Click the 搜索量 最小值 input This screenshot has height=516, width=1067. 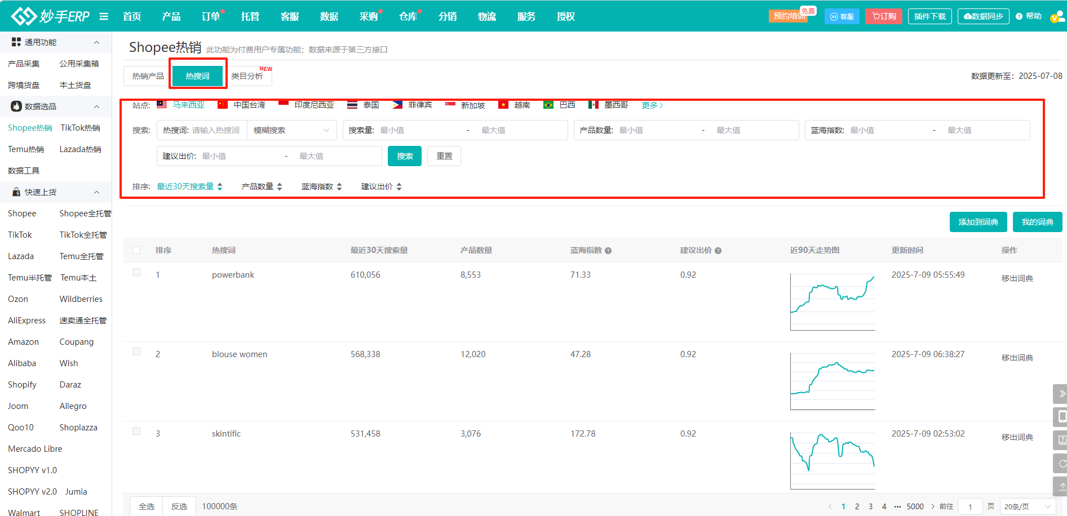click(420, 130)
